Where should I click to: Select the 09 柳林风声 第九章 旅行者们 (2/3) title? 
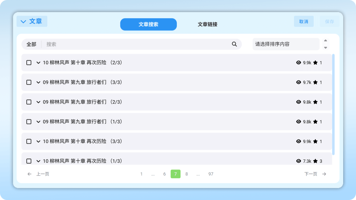coord(83,102)
